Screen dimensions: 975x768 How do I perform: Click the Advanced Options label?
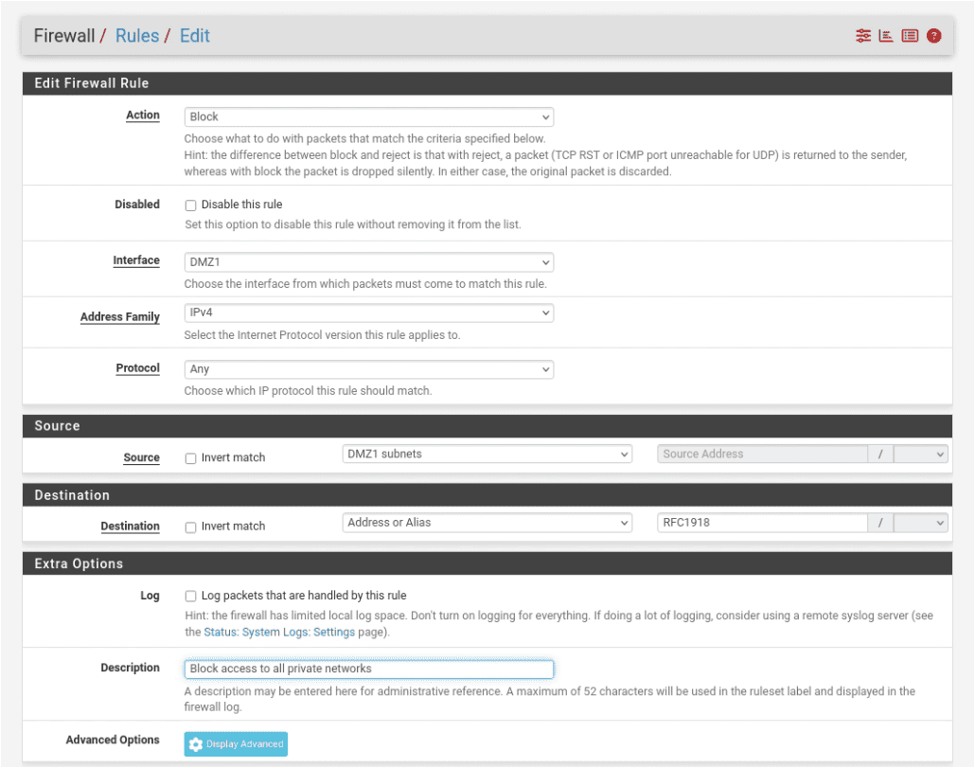[x=113, y=740]
